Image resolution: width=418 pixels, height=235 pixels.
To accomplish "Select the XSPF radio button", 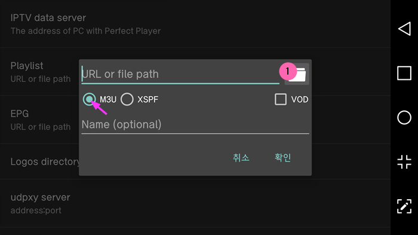I will coord(127,99).
